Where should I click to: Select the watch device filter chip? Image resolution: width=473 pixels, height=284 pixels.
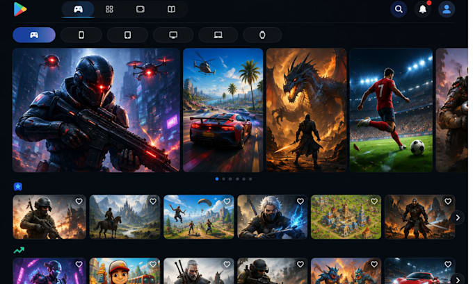point(262,35)
